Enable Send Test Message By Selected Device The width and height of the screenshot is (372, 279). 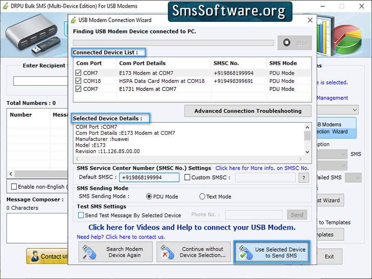80,215
